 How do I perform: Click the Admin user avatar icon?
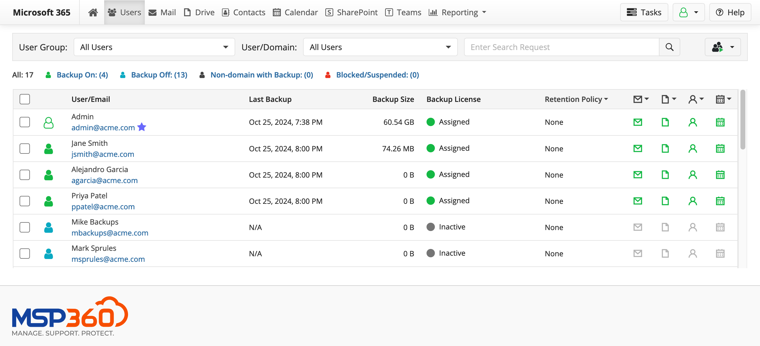coord(49,123)
